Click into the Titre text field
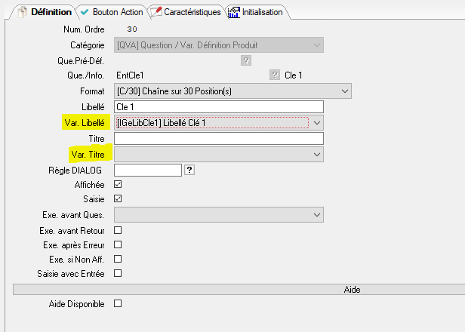 tap(217, 138)
